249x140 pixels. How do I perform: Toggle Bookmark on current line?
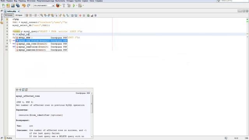(x=68, y=16)
